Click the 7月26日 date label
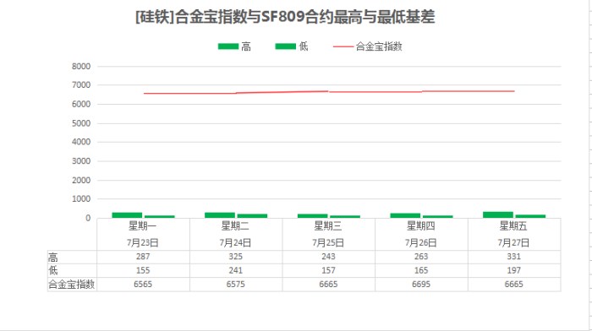Screen dimensions: 592x331 pyautogui.click(x=420, y=242)
